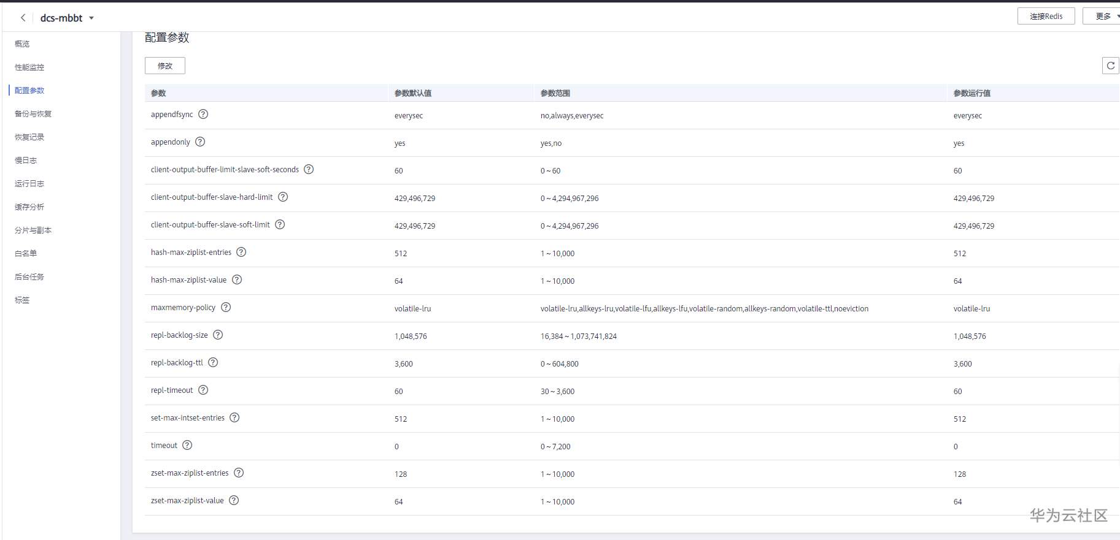This screenshot has height=540, width=1120.
Task: Click the maxmemory-policy range value list
Action: [705, 309]
